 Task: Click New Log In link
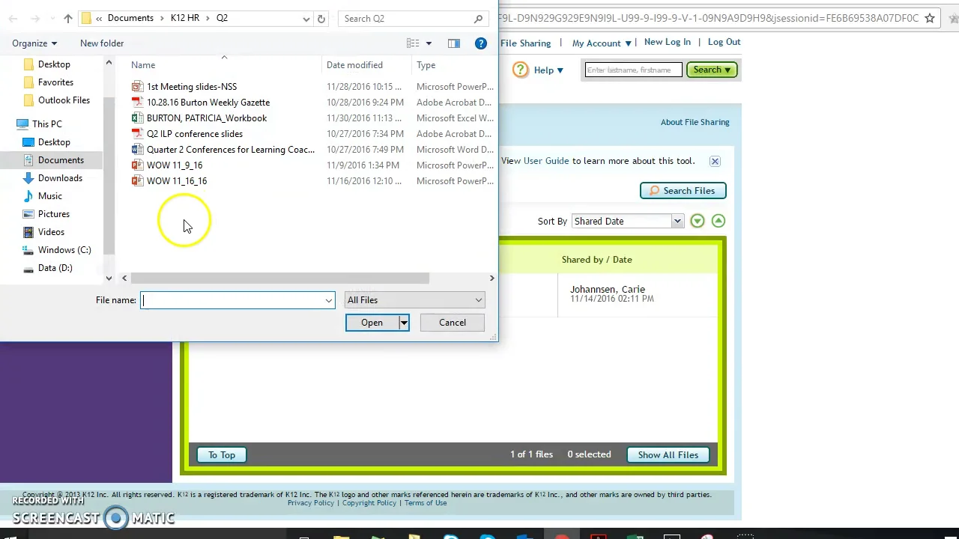point(668,42)
